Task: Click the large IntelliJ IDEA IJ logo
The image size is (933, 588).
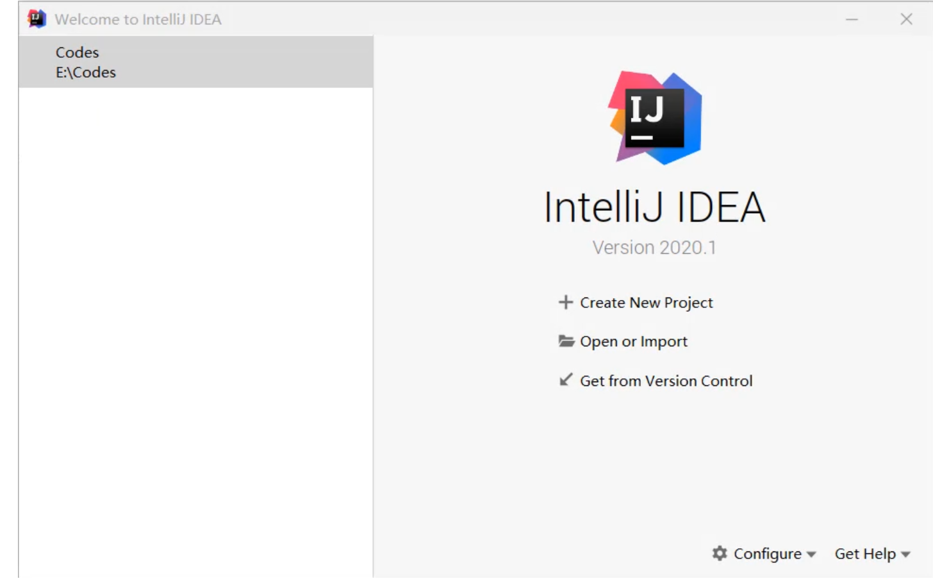Action: click(x=654, y=118)
